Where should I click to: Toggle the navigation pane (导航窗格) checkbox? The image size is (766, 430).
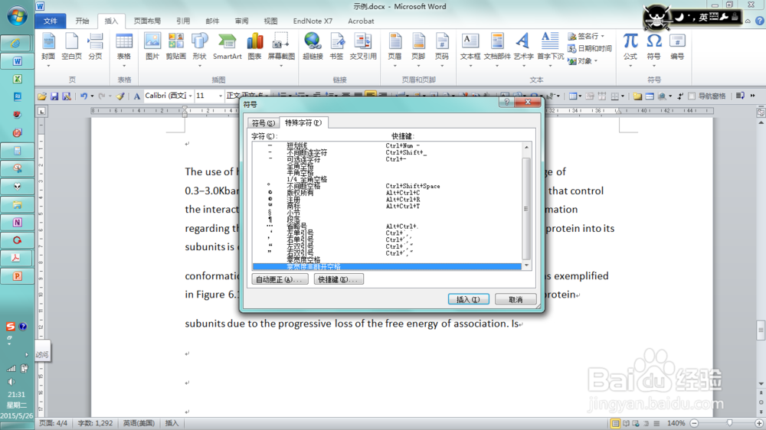tap(692, 96)
